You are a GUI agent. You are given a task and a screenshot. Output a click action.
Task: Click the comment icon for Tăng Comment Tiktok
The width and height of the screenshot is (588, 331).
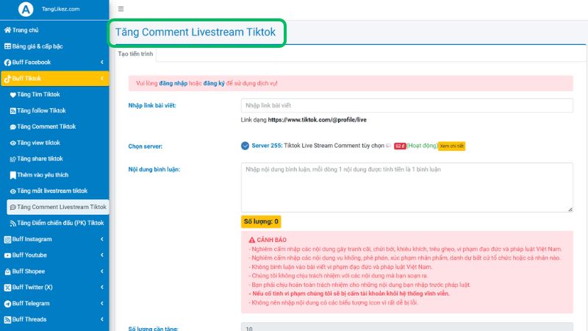point(12,127)
